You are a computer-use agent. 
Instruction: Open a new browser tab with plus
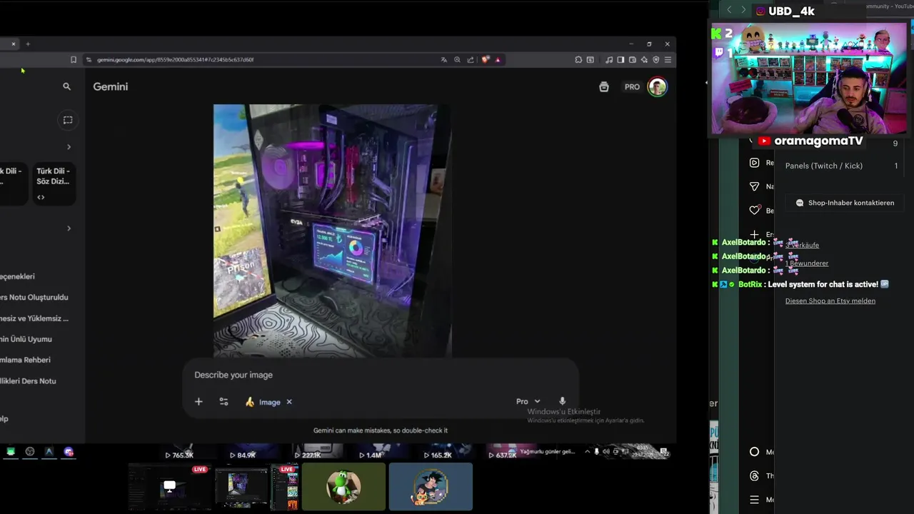click(x=28, y=44)
